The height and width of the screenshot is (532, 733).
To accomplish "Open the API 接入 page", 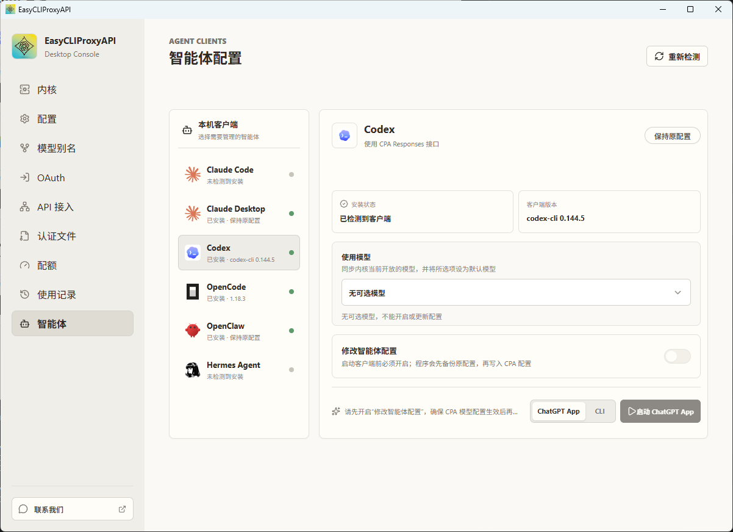I will pos(73,207).
